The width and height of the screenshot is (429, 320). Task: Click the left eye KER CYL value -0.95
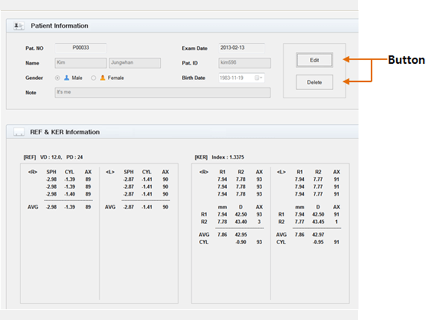click(x=318, y=242)
